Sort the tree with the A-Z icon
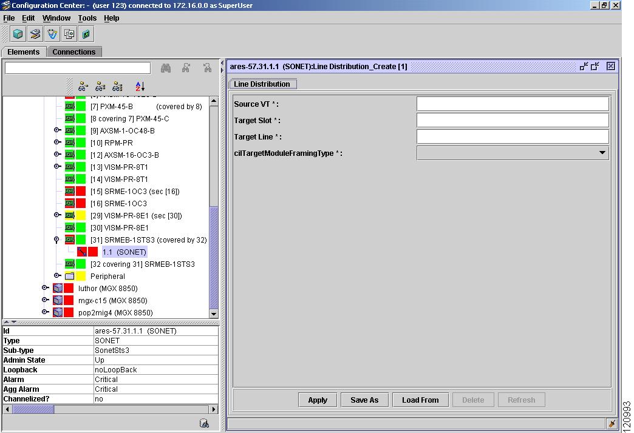 [140, 86]
